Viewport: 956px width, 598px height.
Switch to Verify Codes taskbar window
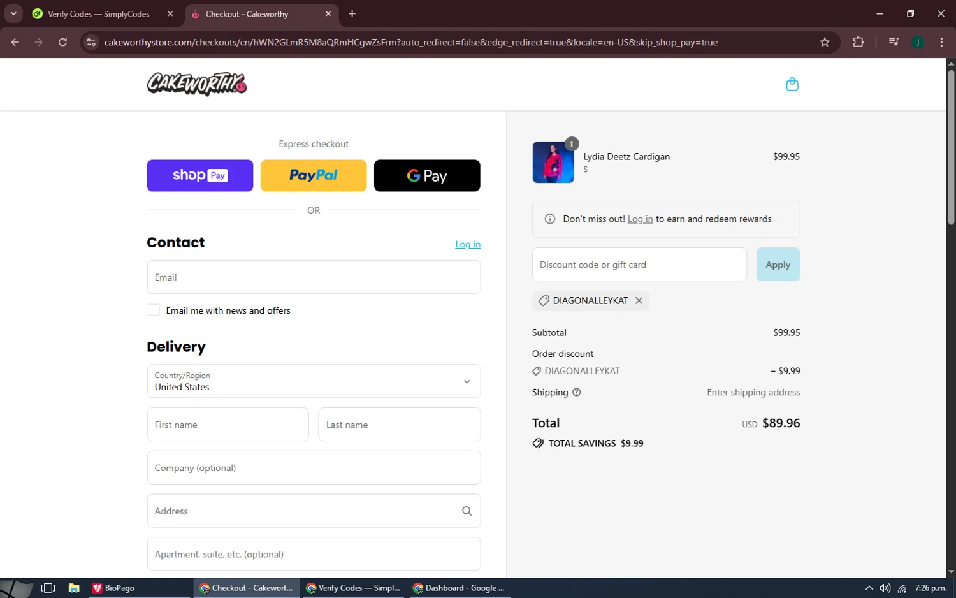point(353,588)
